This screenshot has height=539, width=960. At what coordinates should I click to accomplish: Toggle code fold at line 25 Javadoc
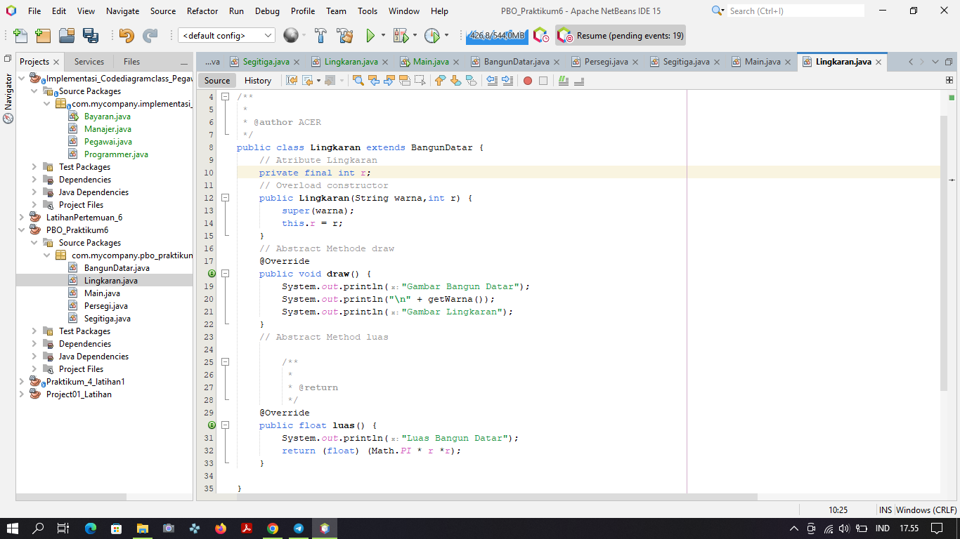(225, 362)
